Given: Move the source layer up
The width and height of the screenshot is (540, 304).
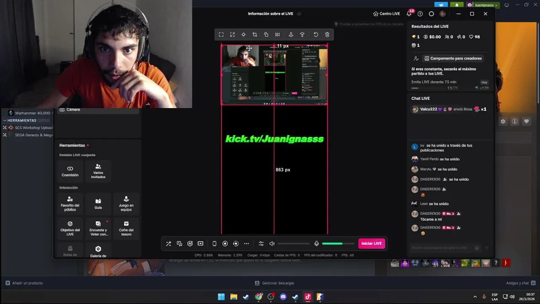Looking at the screenshot, I should [x=291, y=35].
